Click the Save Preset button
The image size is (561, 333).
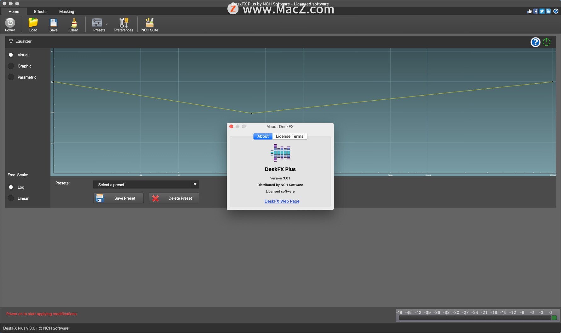click(x=118, y=198)
